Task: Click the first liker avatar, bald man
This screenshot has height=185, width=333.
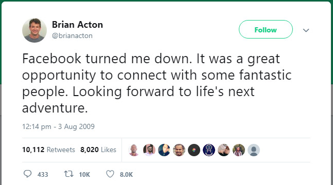Action: pos(134,150)
